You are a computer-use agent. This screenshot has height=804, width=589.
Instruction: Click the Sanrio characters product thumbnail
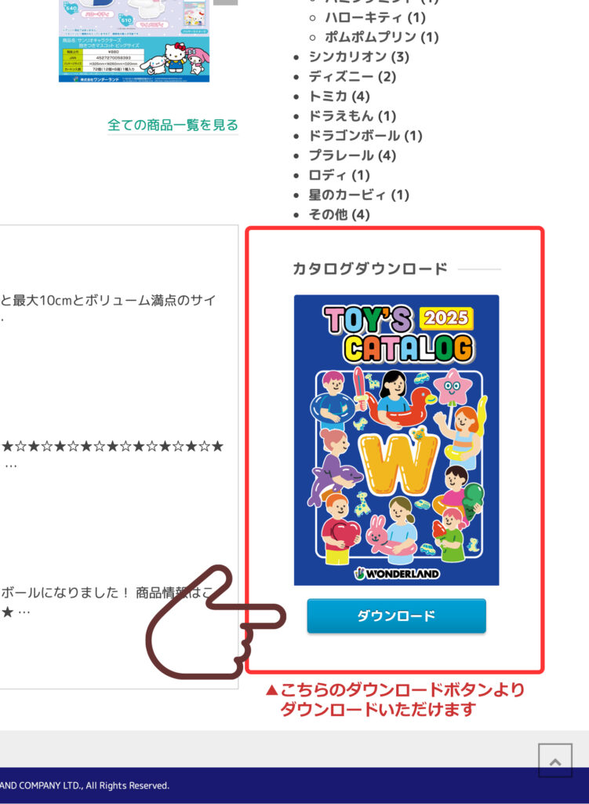[x=134, y=41]
